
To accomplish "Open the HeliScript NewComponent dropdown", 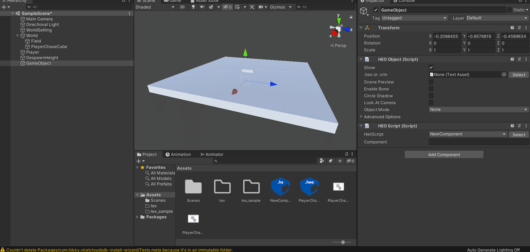I will (x=468, y=134).
